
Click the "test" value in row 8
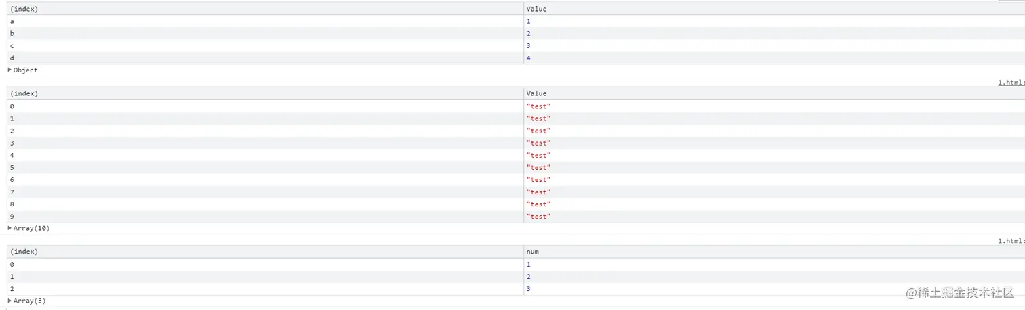pos(538,204)
